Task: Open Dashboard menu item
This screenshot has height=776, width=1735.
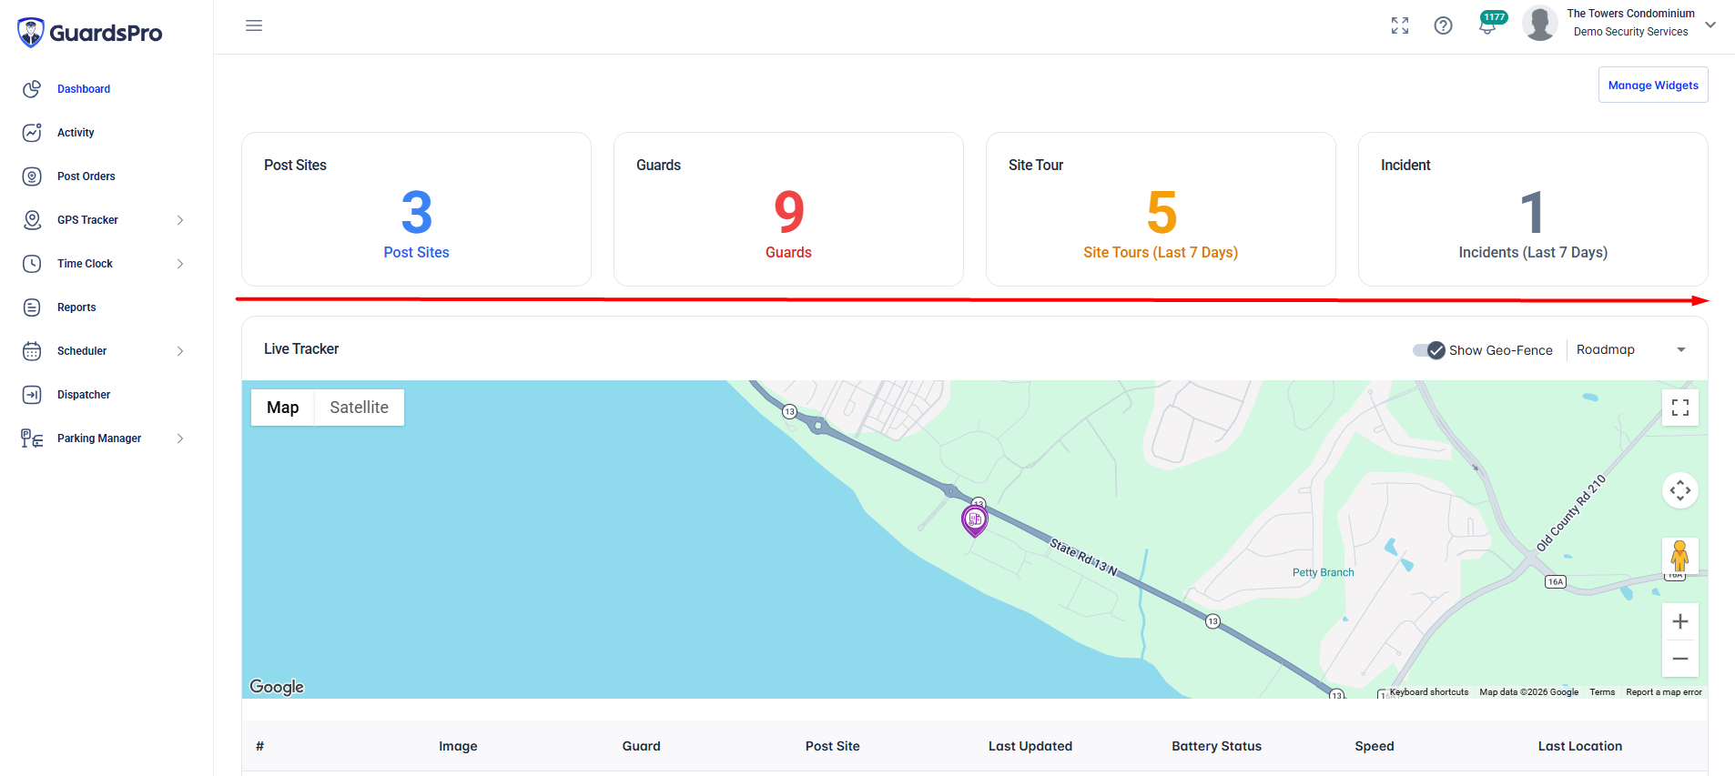Action: [84, 89]
